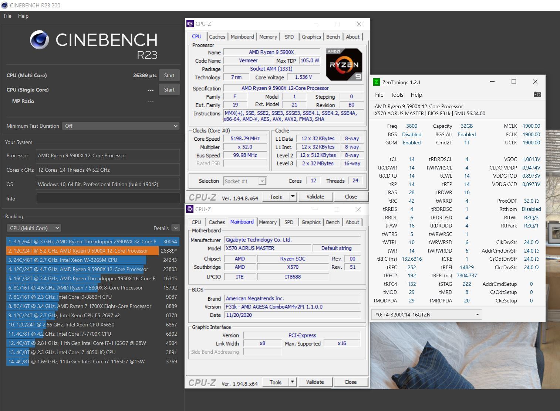Click Close button in top CPU-Z
Viewport: 560px width, 411px height.
[351, 197]
